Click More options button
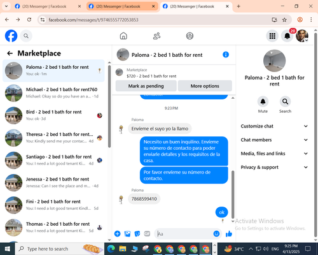Screen dimensions: 318x255 pyautogui.click(x=205, y=86)
